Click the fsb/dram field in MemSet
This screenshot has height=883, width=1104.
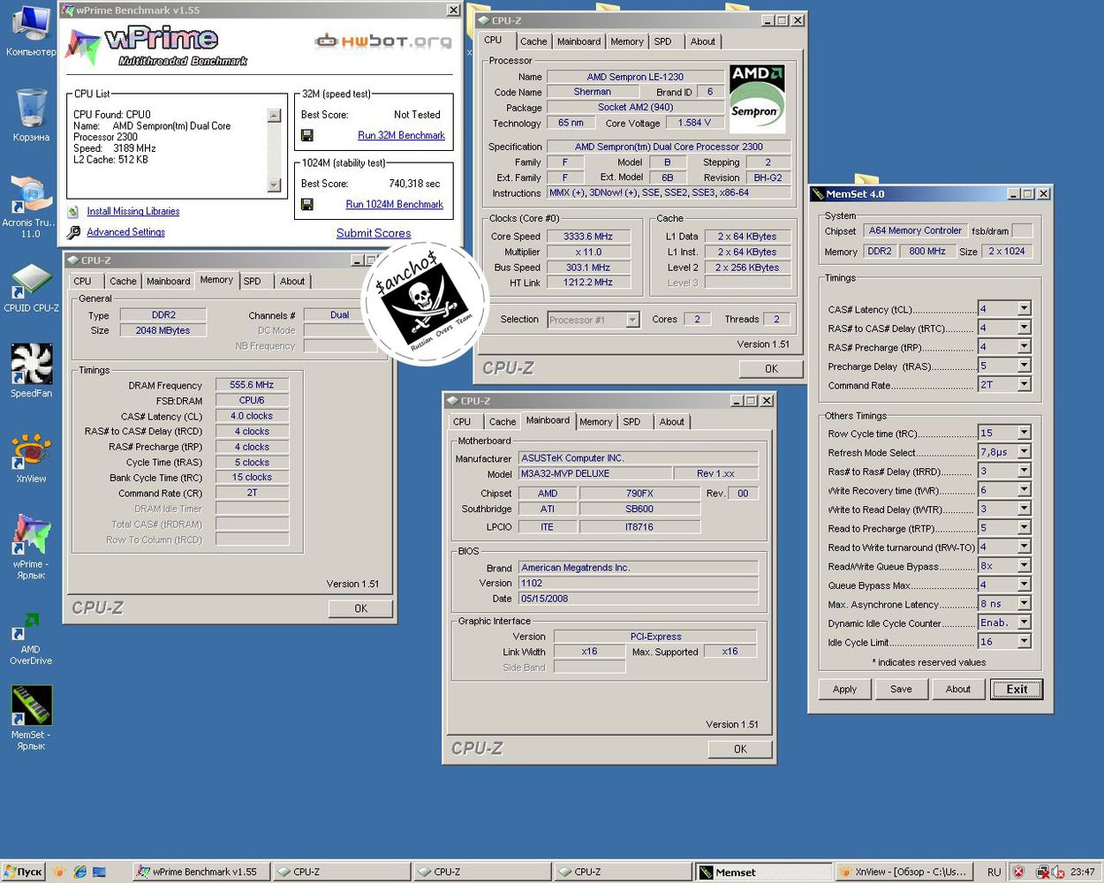pos(1022,230)
